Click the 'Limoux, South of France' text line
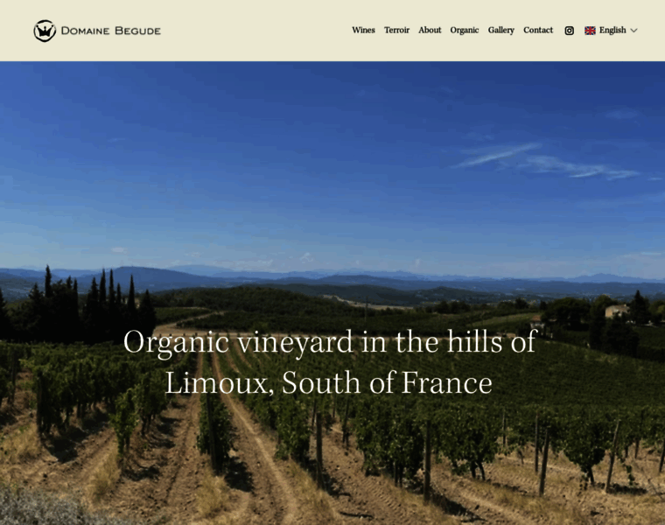665x525 pixels. [329, 382]
